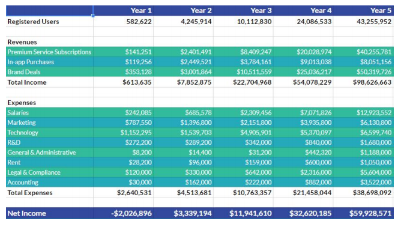Screen dimensions: 401x227
Task: Select Legal & Compliance Year 1 value $120,000
Action: 124,172
